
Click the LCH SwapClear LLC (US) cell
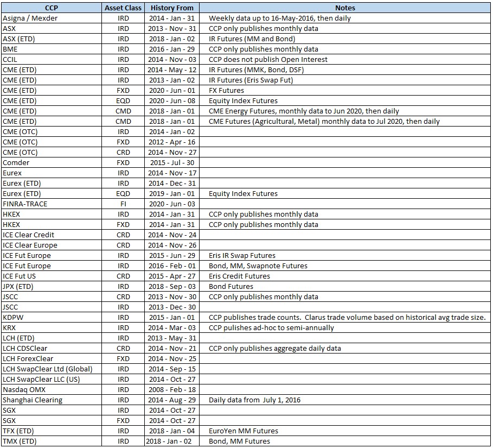click(x=51, y=380)
